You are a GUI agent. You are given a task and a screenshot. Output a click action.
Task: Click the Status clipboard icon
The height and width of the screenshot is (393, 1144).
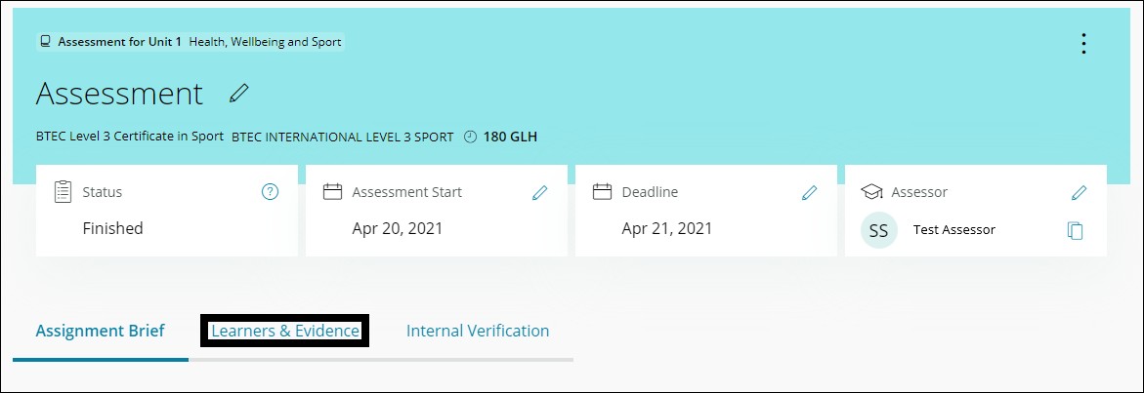click(63, 192)
